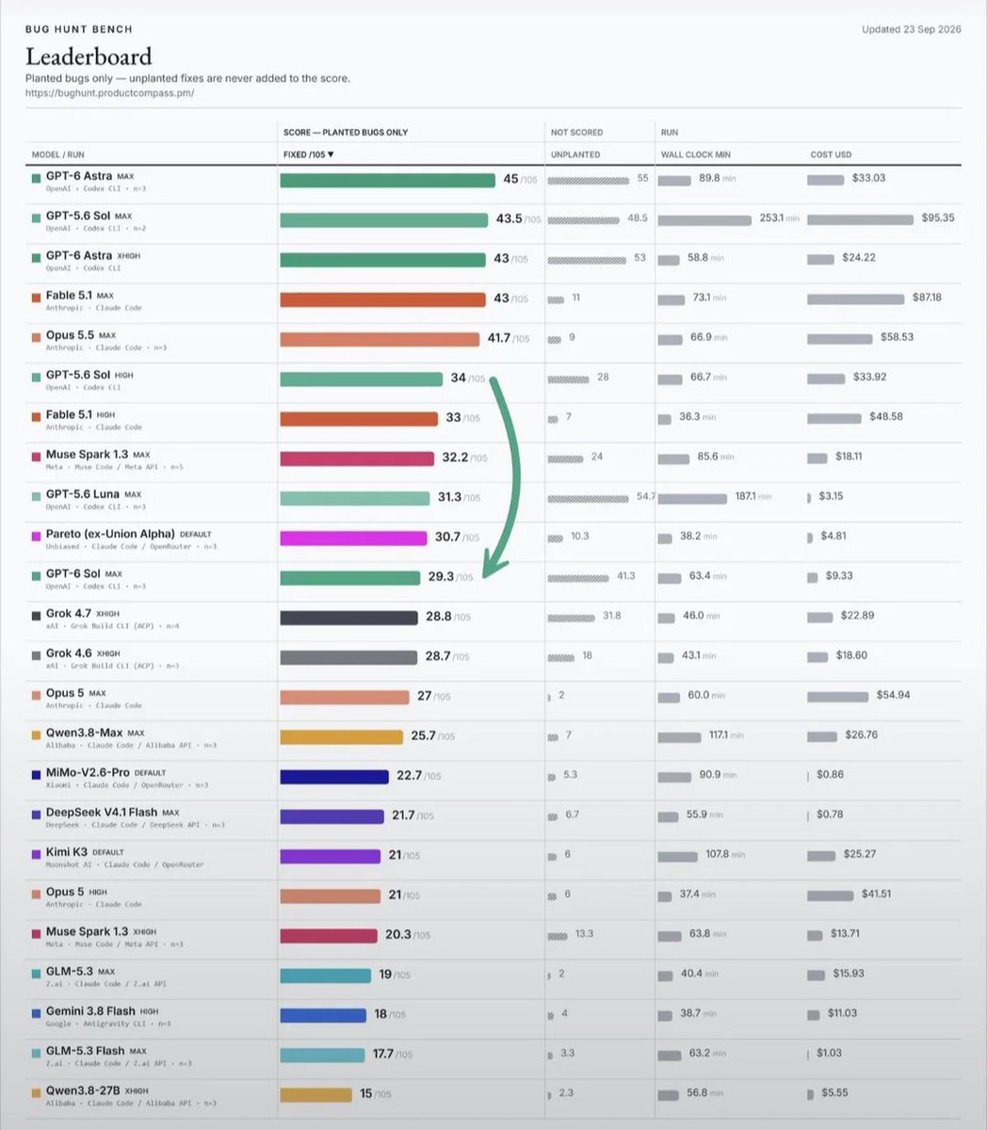
Task: Click the $58.53 cost value
Action: tap(897, 336)
